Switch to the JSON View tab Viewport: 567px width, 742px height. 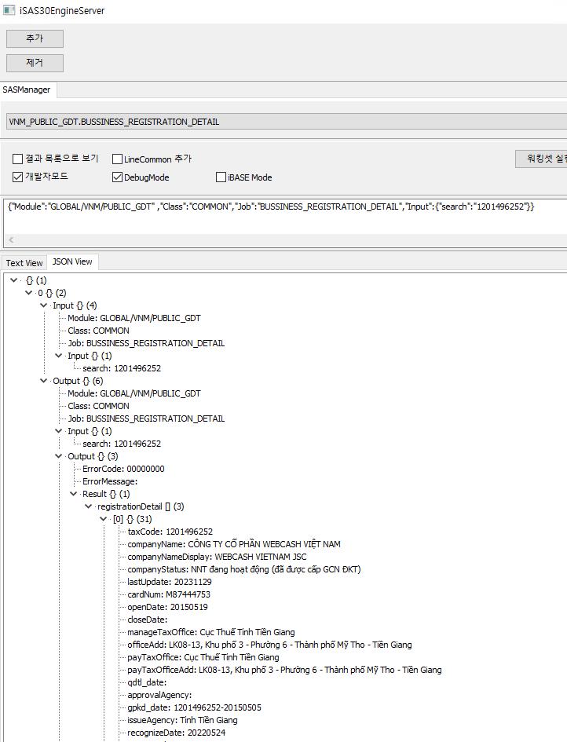72,261
